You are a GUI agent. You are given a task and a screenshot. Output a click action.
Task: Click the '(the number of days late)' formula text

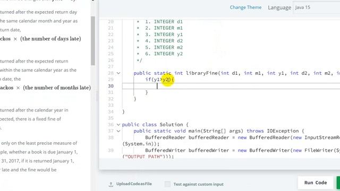coord(50,39)
